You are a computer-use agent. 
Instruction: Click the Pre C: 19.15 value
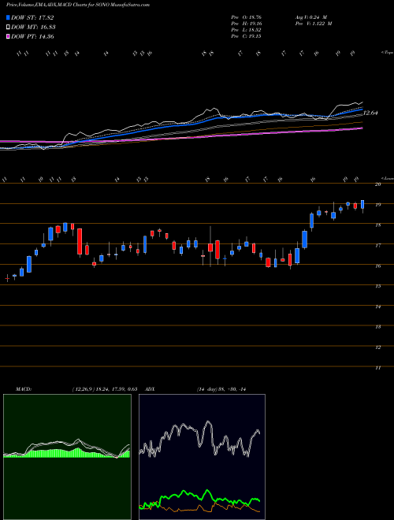pyautogui.click(x=247, y=36)
